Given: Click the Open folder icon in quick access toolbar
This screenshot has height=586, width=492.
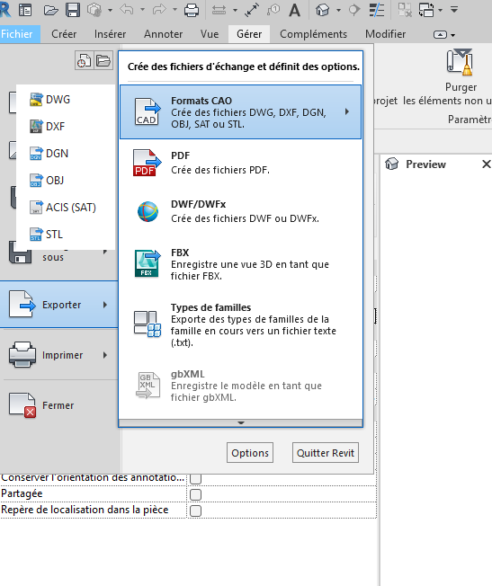Looking at the screenshot, I should (x=50, y=10).
